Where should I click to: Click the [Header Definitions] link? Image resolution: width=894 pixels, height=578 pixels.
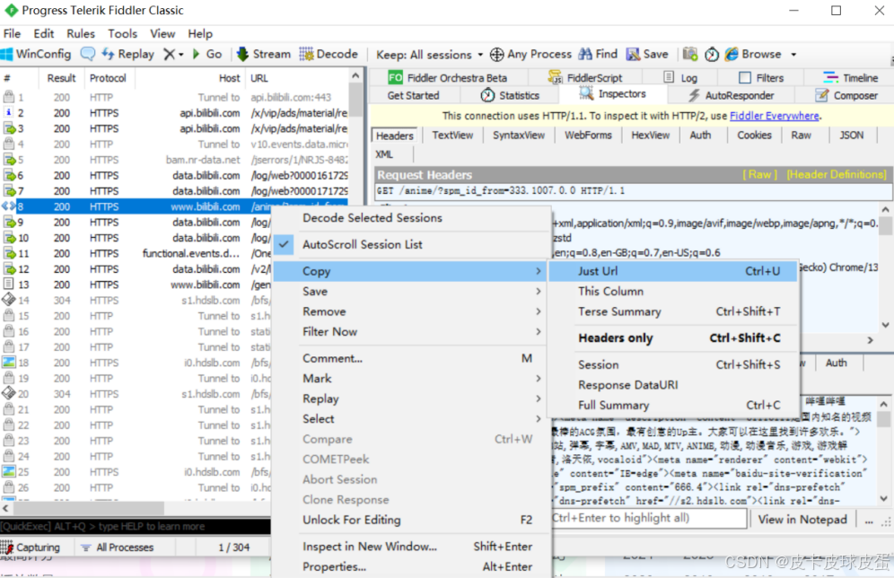coord(837,174)
